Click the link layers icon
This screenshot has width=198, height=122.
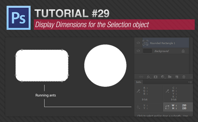[x=141, y=77]
